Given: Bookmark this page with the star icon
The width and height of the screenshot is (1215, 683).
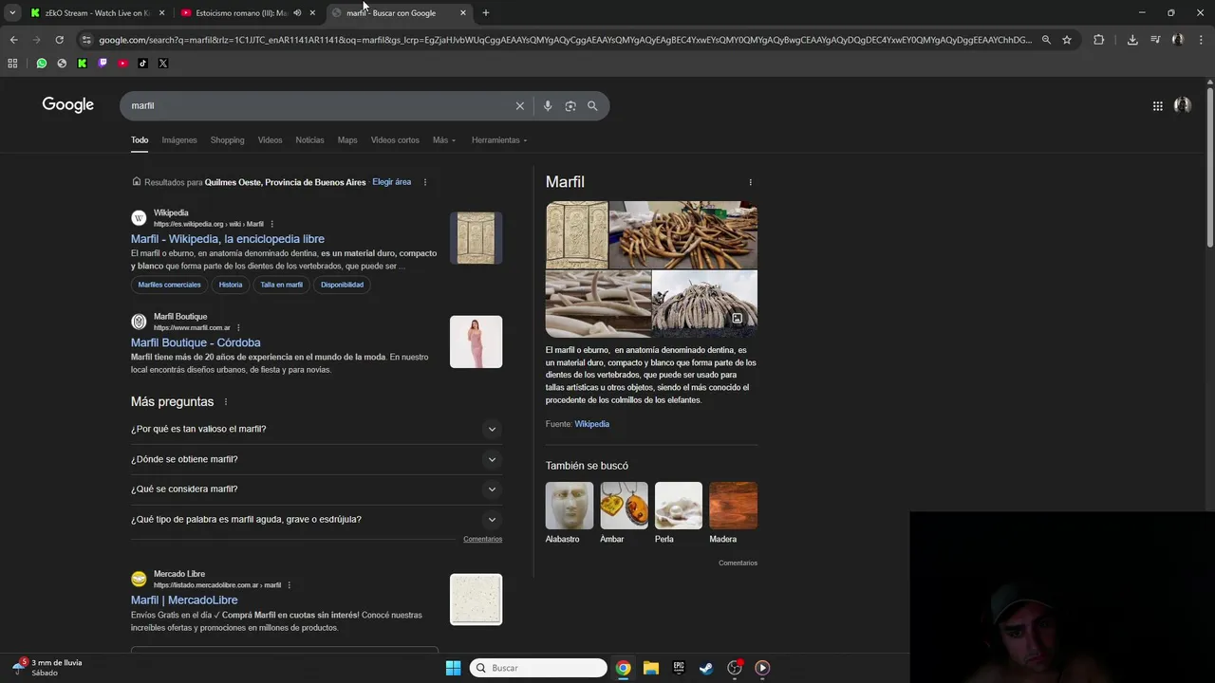Looking at the screenshot, I should click(x=1067, y=40).
